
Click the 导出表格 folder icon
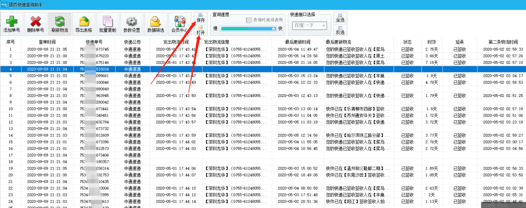pos(84,21)
